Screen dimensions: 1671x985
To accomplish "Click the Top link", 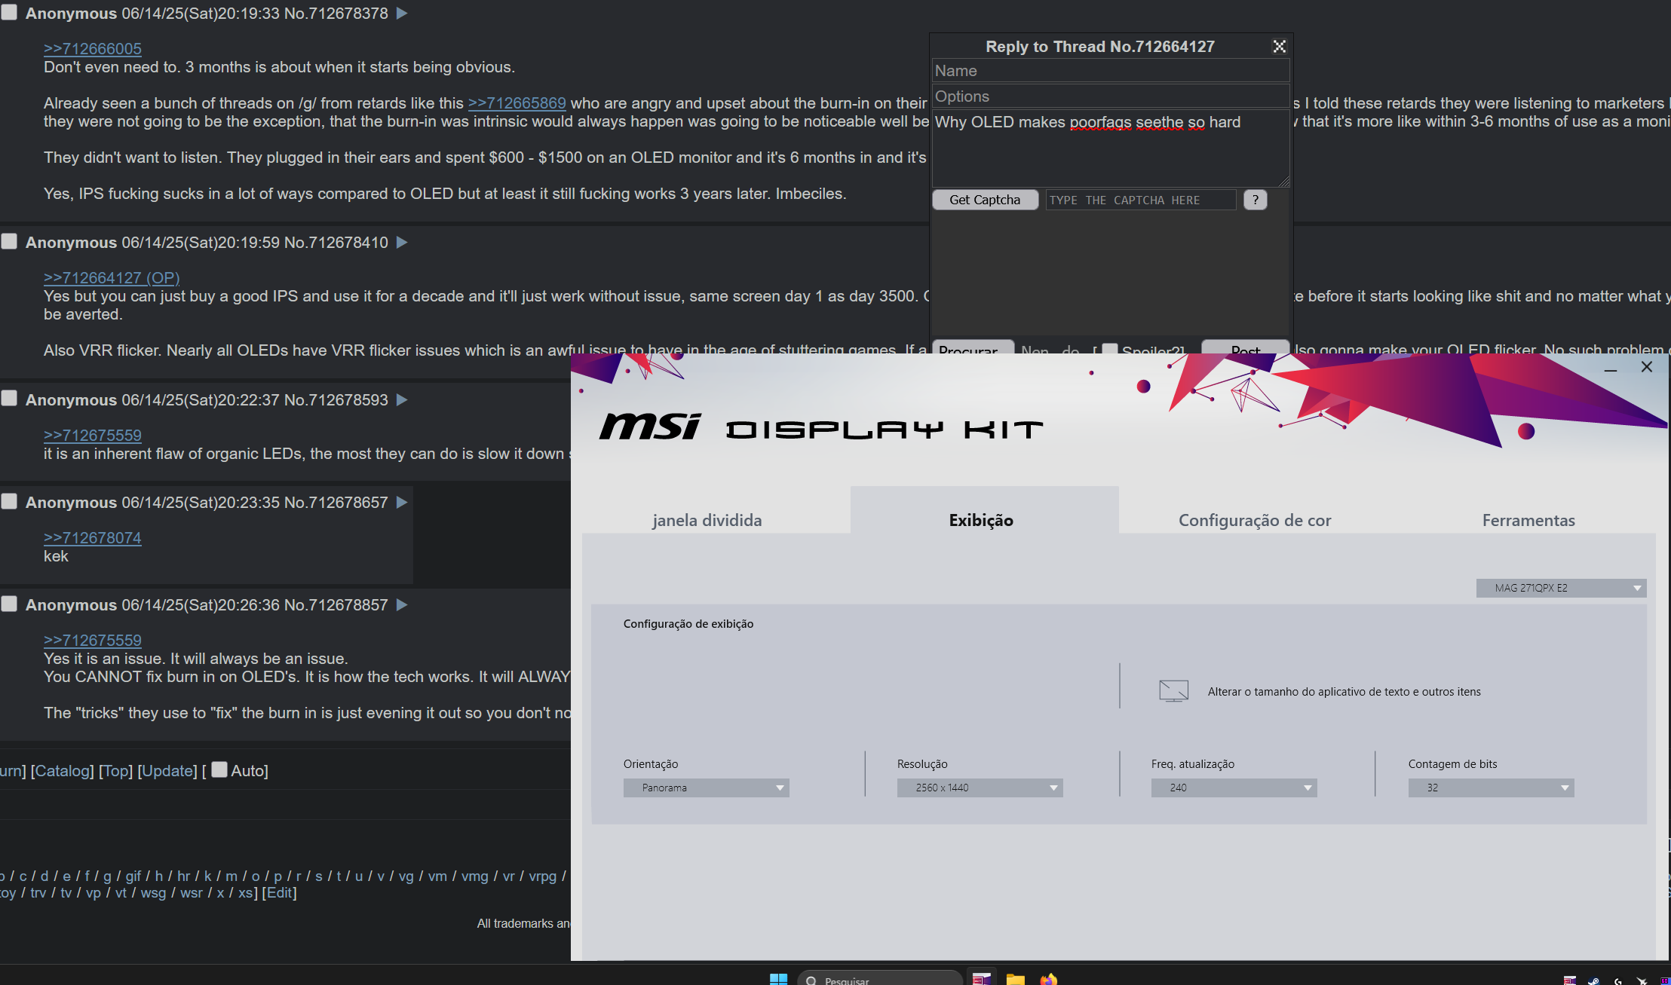I will [115, 770].
